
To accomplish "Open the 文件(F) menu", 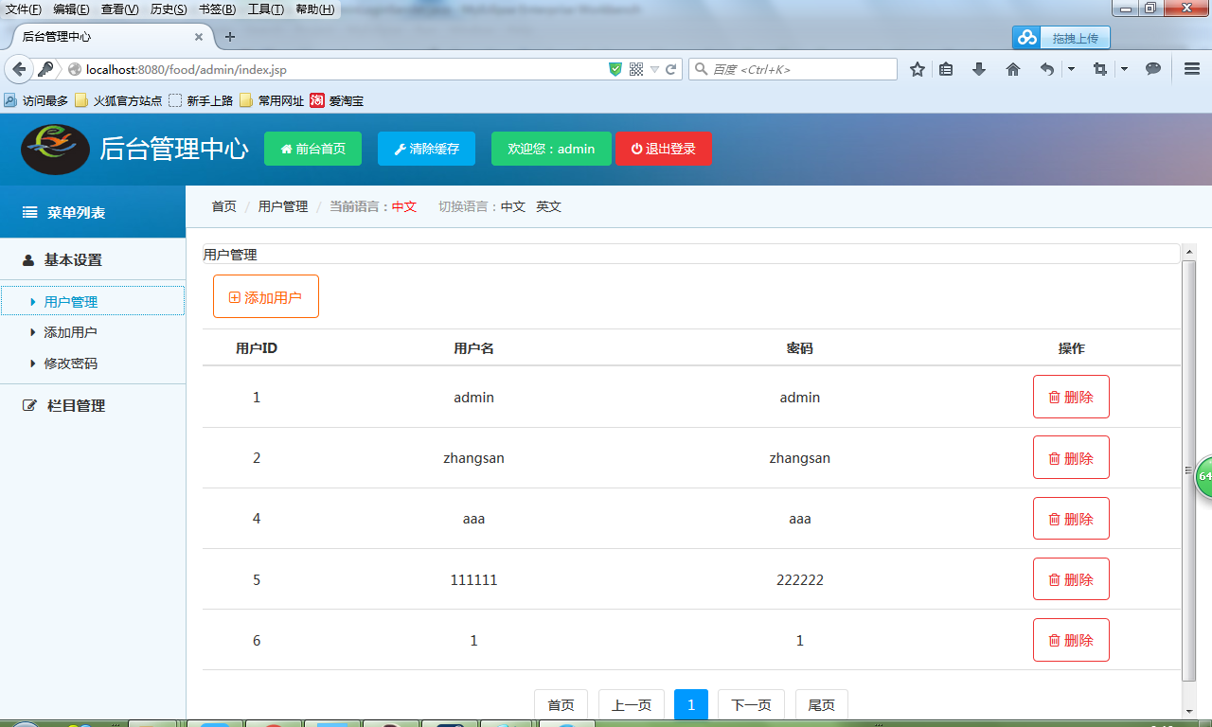I will [24, 9].
